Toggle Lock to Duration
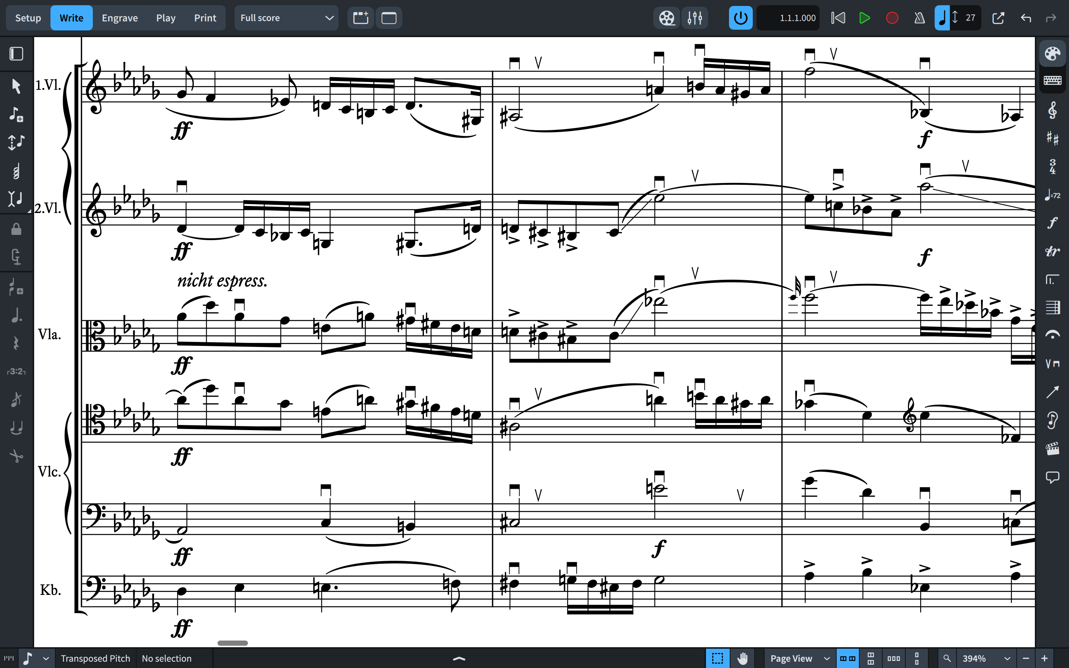 (16, 229)
